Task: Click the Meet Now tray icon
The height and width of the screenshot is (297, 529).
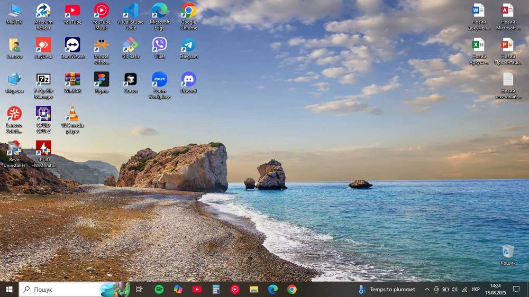Action: pos(436,289)
